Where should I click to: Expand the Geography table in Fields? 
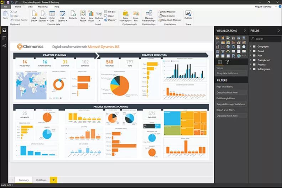(251, 46)
